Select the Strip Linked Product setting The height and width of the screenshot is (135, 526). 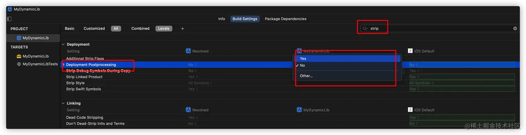pyautogui.click(x=84, y=77)
